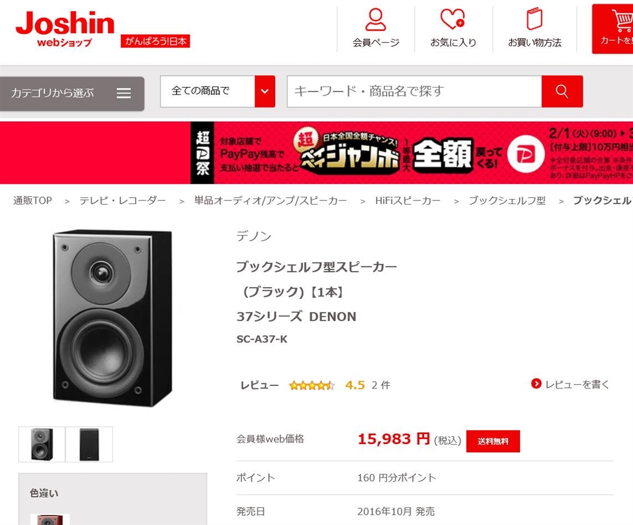Open the red shopping cart button
633x525 pixels.
pos(613,28)
